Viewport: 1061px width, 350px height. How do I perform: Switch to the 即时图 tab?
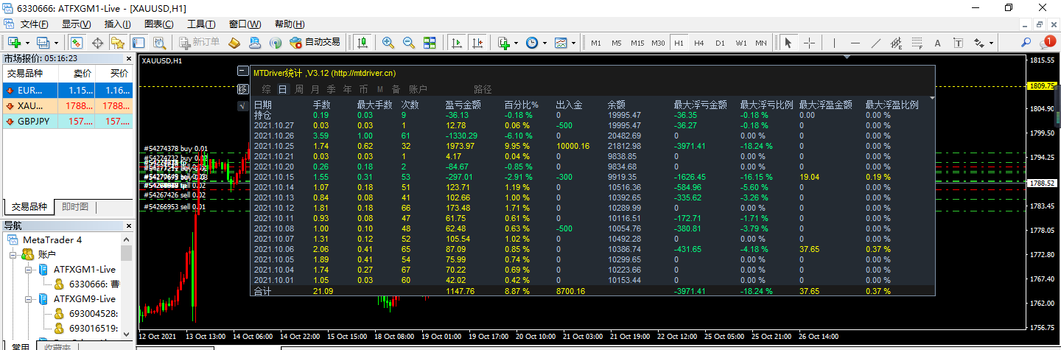point(74,207)
